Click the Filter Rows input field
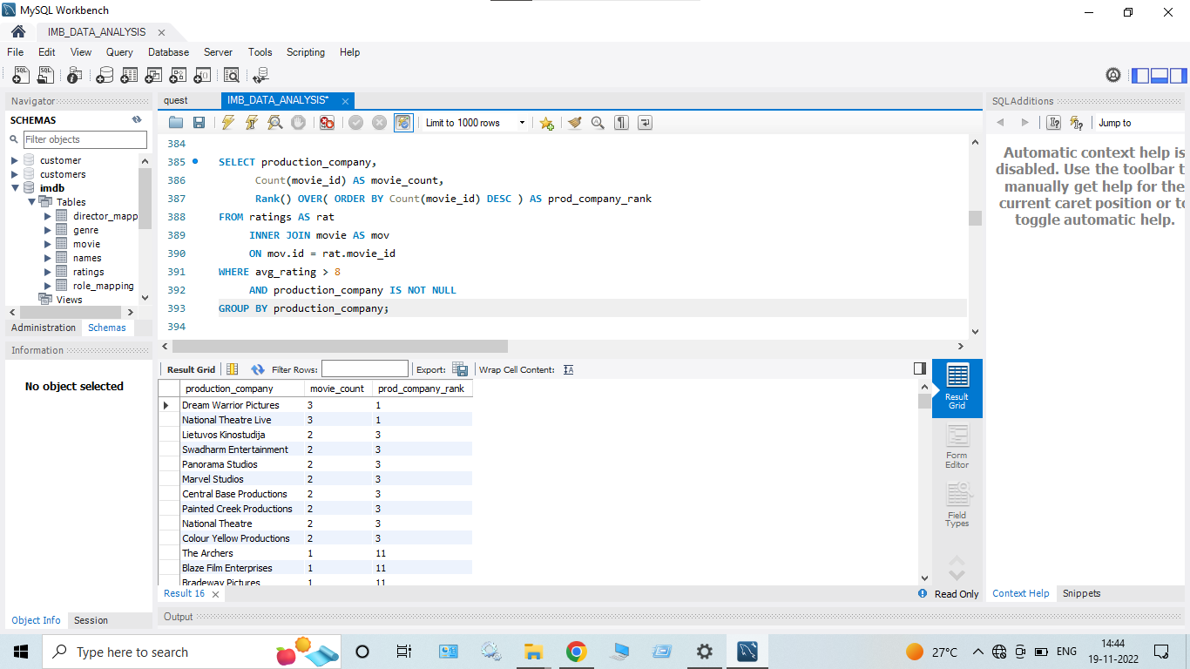1190x669 pixels. [364, 369]
